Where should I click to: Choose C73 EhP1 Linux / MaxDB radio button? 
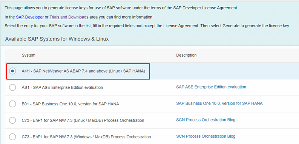[12, 120]
